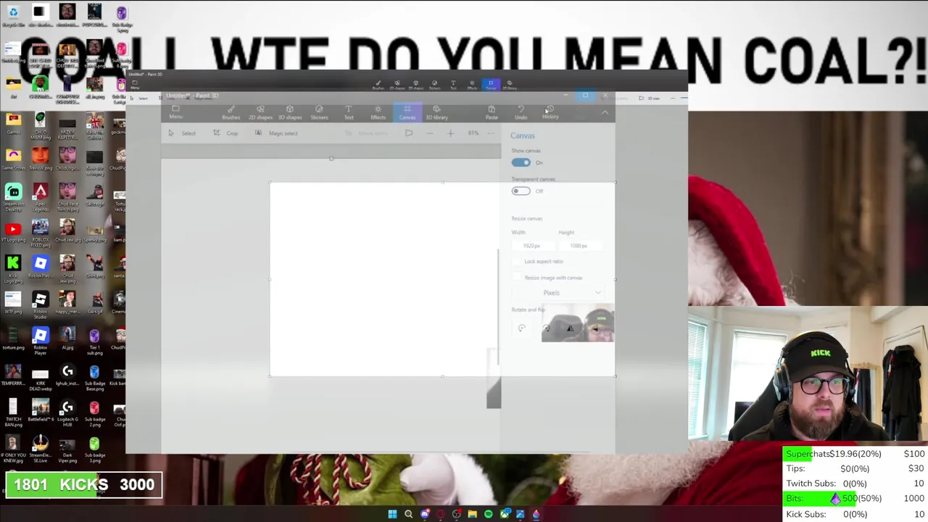Select Streamlabs Desktop shortcut
Viewport: 928px width, 522px height.
(13, 196)
